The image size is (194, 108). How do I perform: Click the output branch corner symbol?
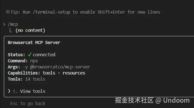pos(11,30)
